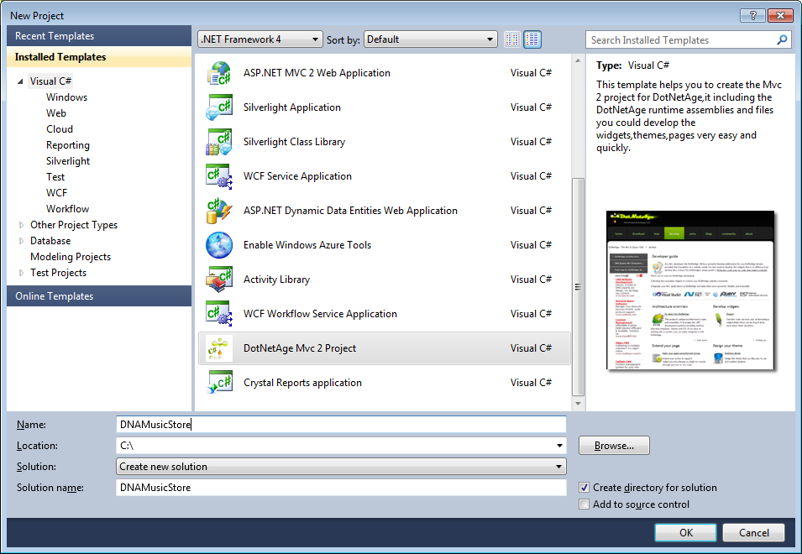Open the Recent Templates section
The width and height of the screenshot is (802, 554).
(x=99, y=36)
